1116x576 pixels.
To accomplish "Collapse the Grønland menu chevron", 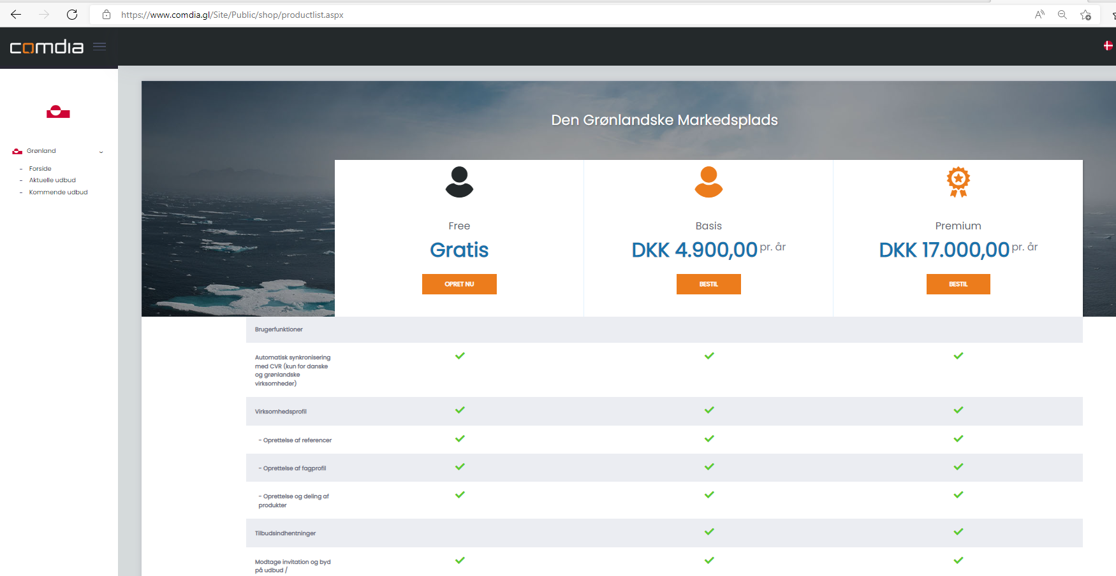I will coord(101,152).
